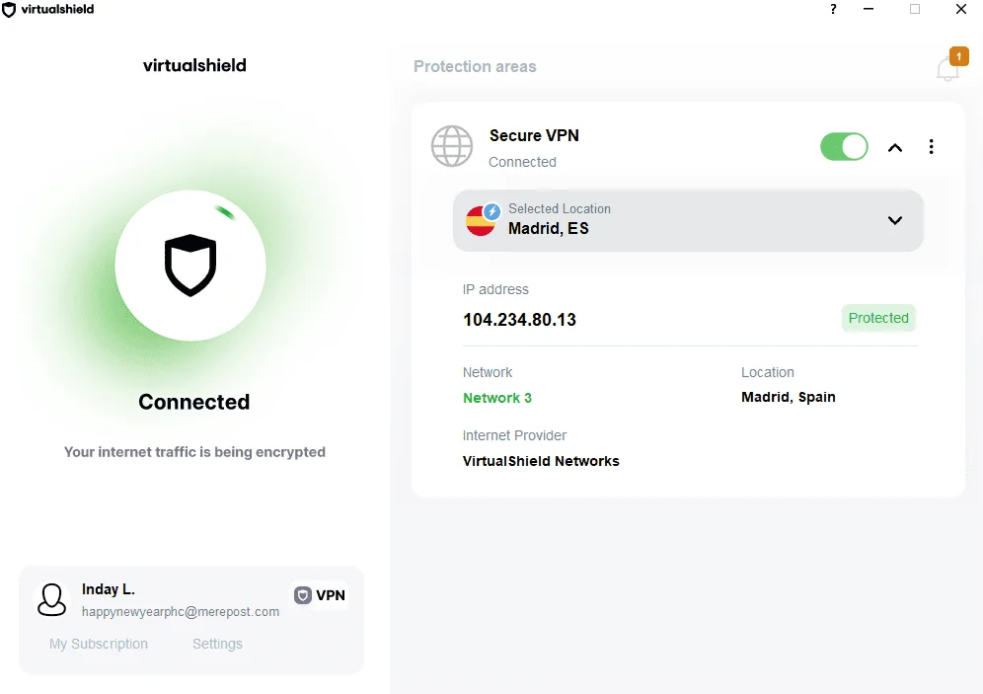The image size is (983, 694).
Task: Click the help question mark icon
Action: [833, 10]
